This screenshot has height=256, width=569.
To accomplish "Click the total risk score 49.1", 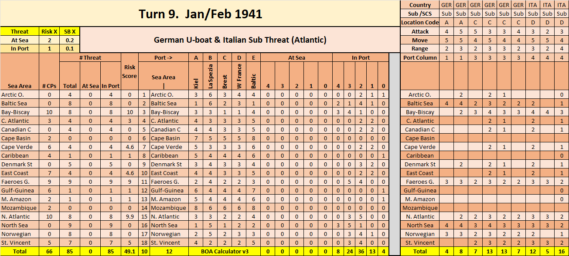I will pyautogui.click(x=129, y=251).
